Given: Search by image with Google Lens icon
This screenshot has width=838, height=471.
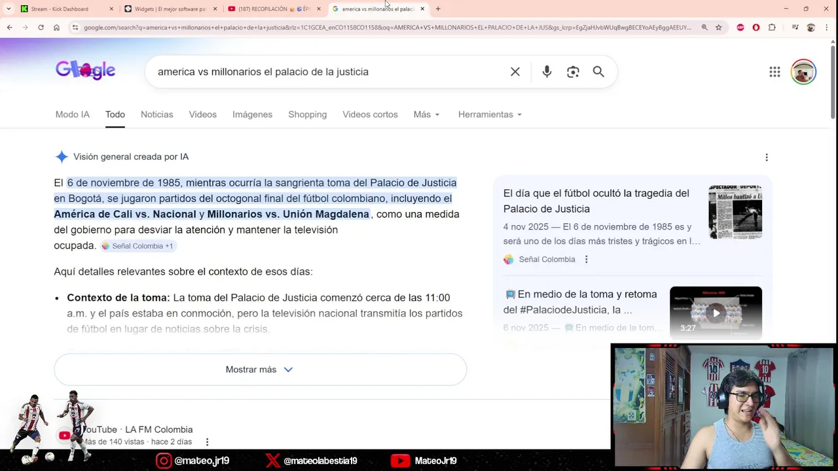Looking at the screenshot, I should click(x=573, y=72).
